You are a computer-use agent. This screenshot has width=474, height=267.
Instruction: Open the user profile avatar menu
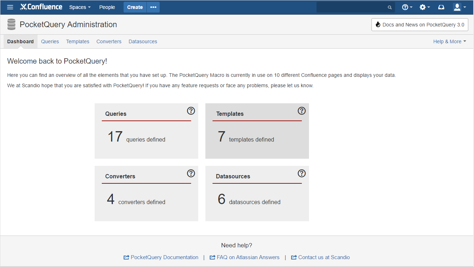coord(459,7)
